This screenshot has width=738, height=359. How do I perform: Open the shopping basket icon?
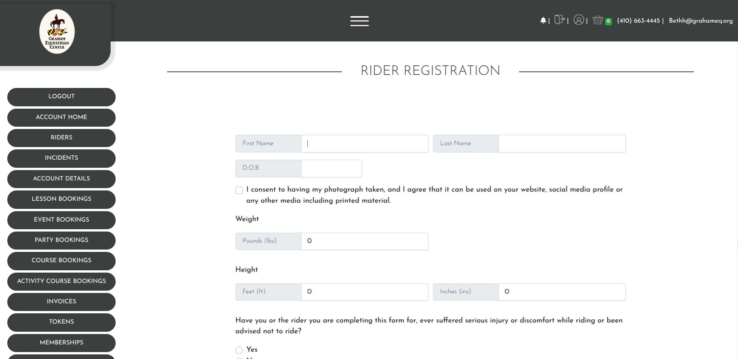597,20
